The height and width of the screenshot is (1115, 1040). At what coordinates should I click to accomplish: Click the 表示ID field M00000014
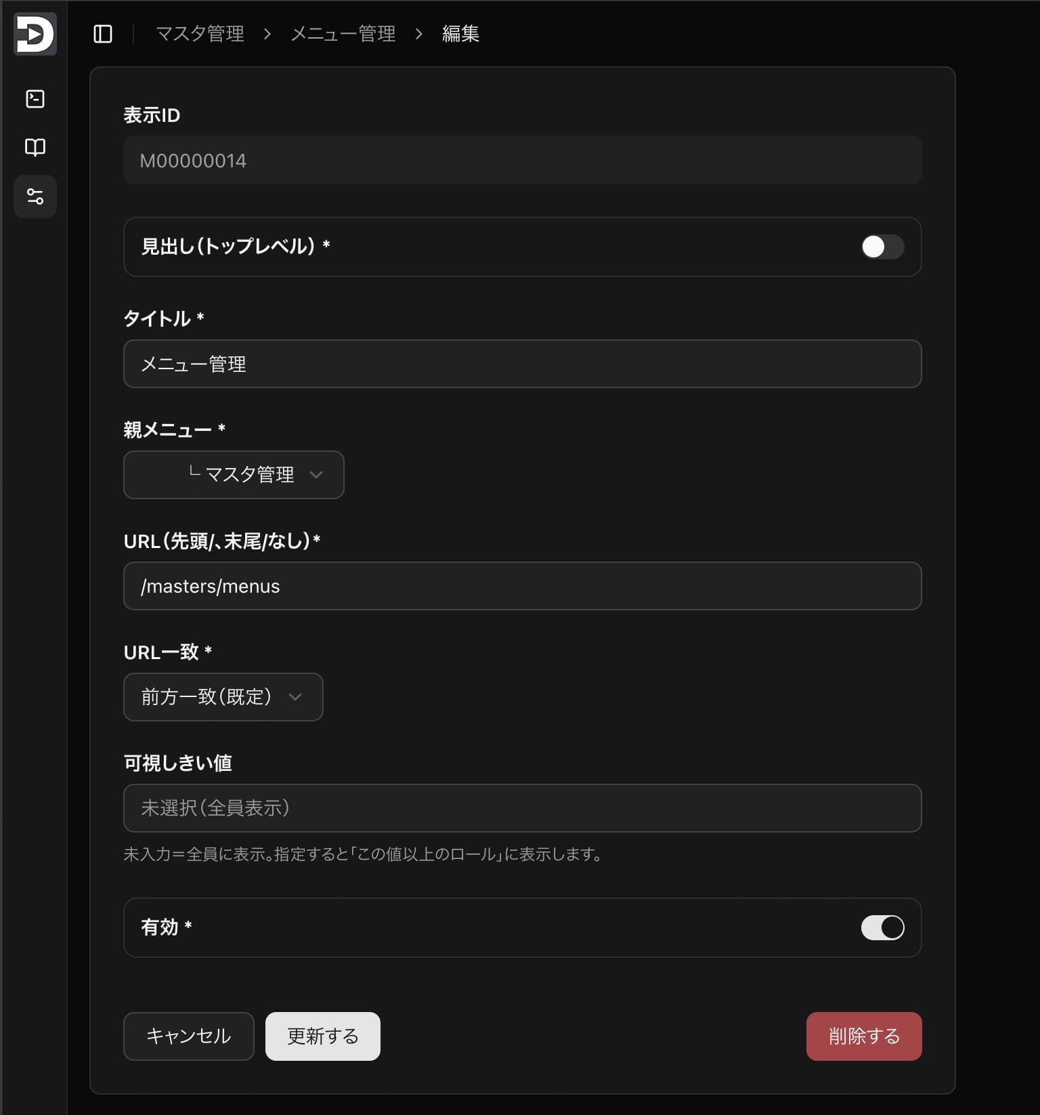click(x=522, y=160)
